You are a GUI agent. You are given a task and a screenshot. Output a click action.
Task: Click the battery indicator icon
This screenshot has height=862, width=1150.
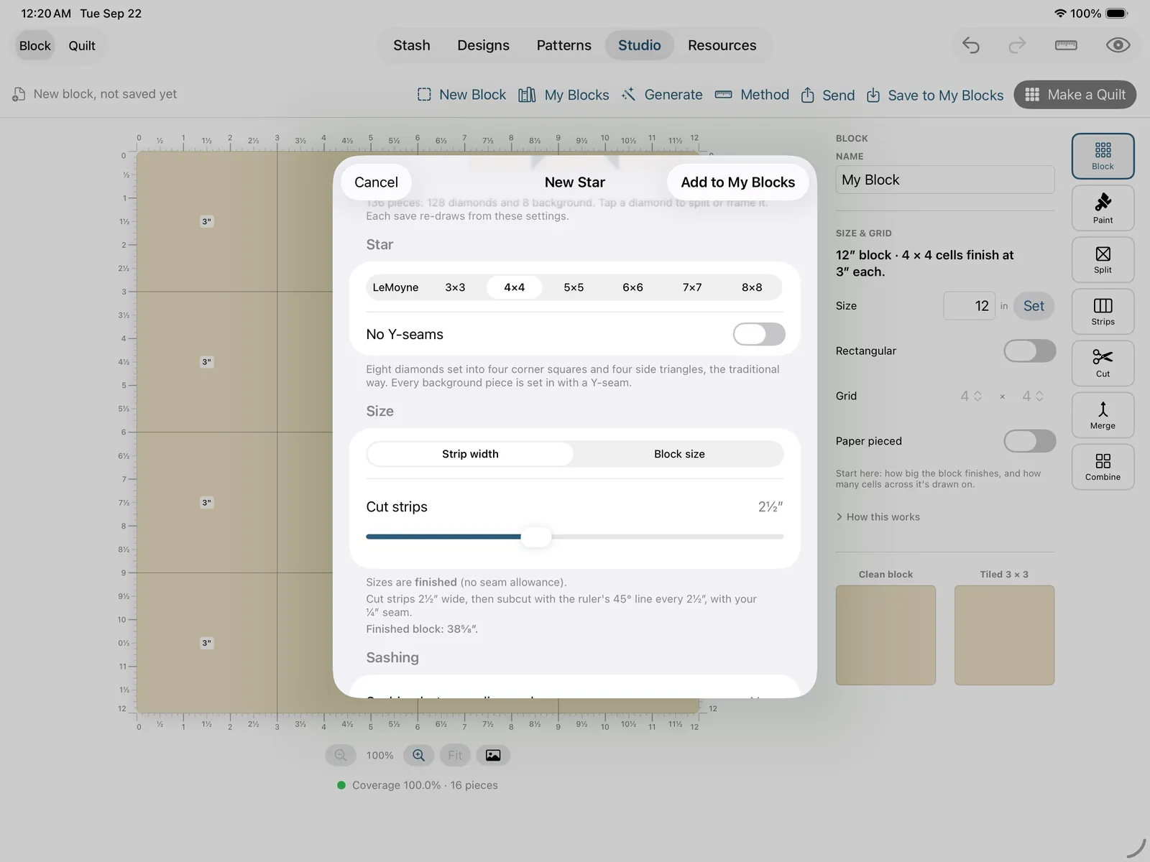pyautogui.click(x=1117, y=14)
